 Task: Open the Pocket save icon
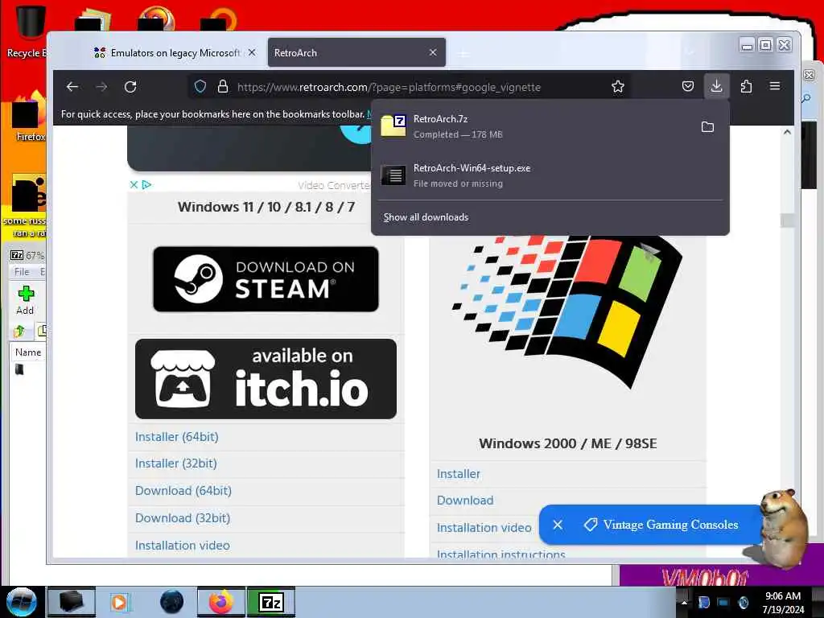point(688,86)
